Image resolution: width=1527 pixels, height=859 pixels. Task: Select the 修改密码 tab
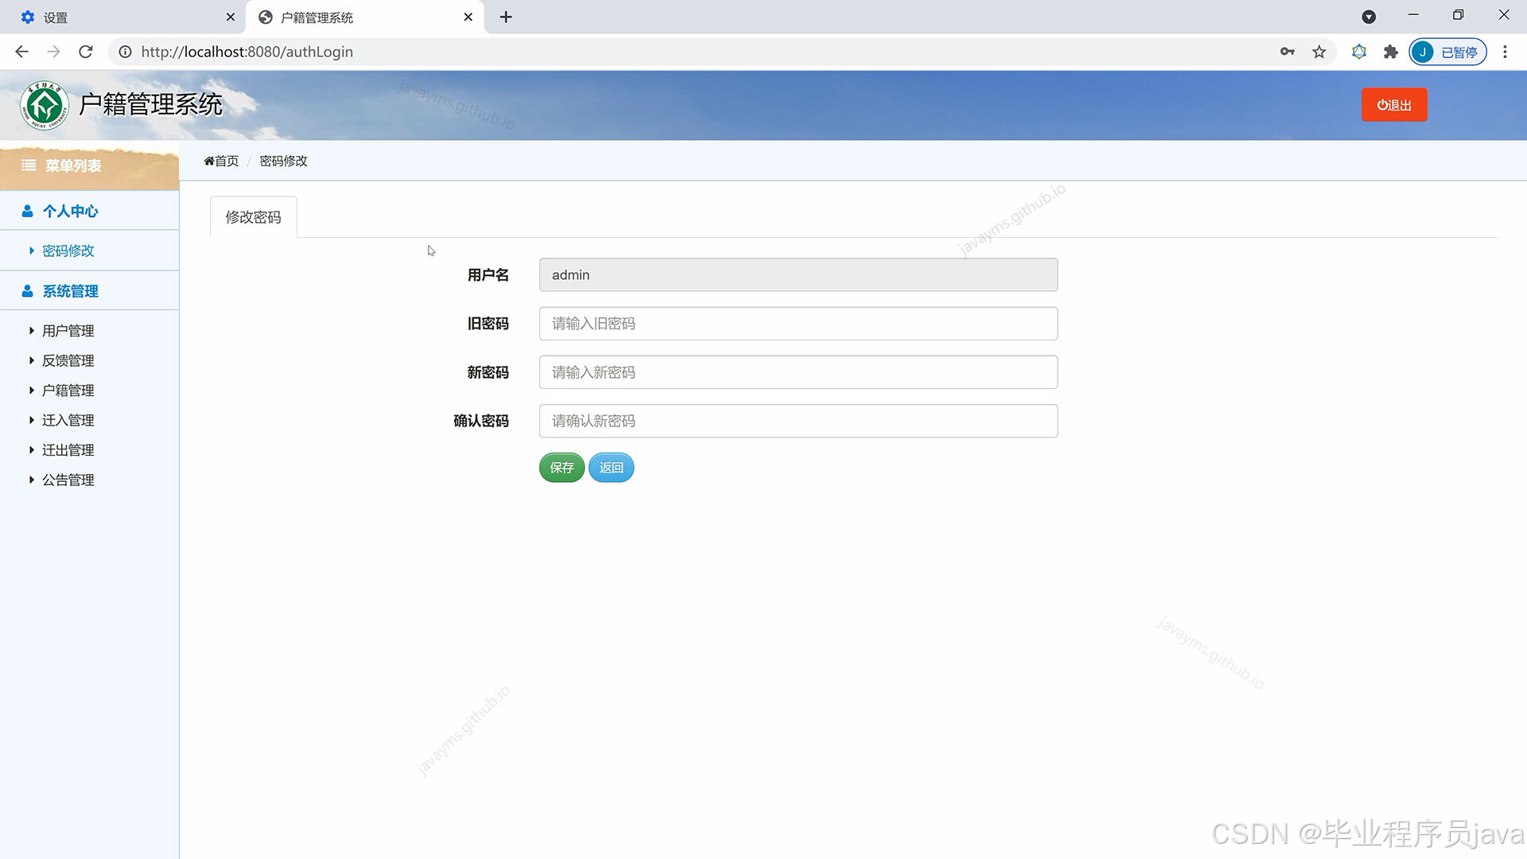click(x=253, y=217)
